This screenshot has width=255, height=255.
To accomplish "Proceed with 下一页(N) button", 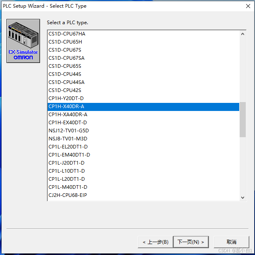I will pos(191,242).
